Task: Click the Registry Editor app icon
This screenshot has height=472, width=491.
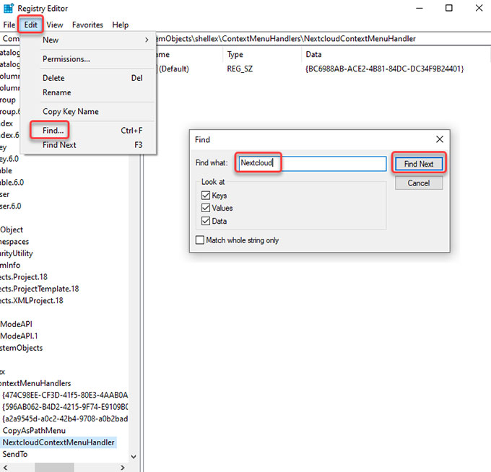Action: 9,8
